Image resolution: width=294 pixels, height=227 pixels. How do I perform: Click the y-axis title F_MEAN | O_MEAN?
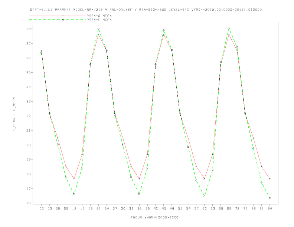tap(14, 114)
